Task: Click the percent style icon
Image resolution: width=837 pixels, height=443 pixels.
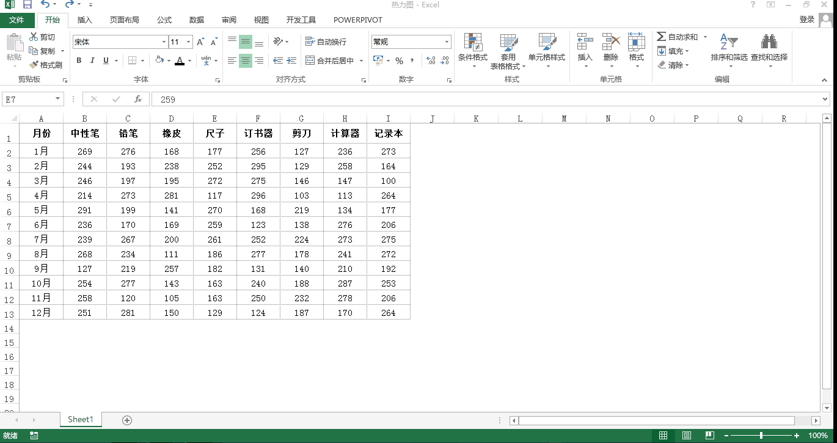Action: [399, 60]
